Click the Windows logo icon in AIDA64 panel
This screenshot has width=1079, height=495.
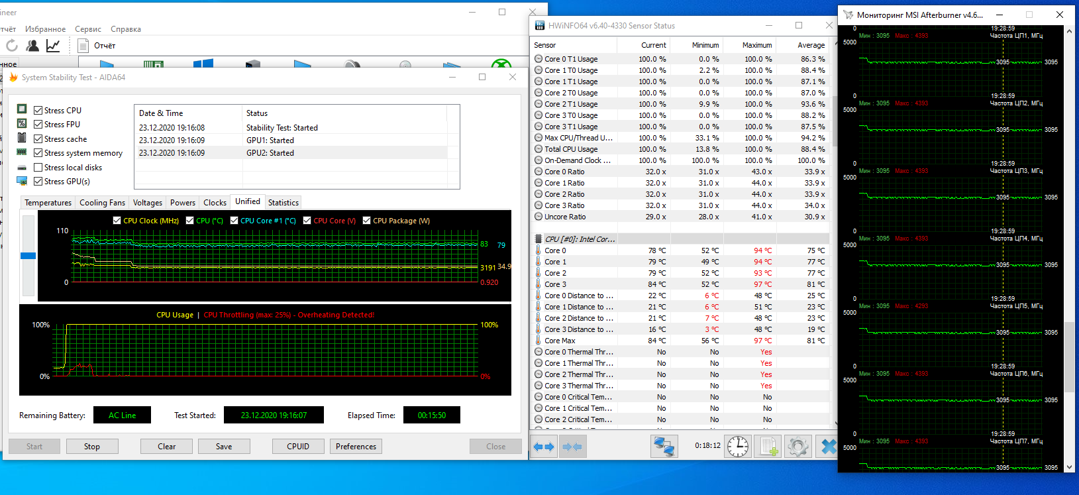click(x=203, y=64)
